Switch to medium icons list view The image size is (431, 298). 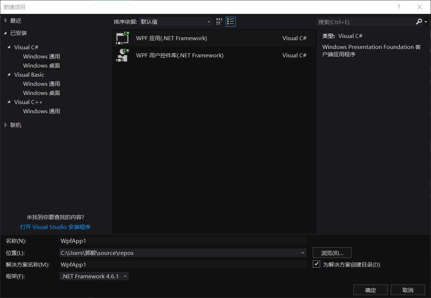pyautogui.click(x=231, y=22)
